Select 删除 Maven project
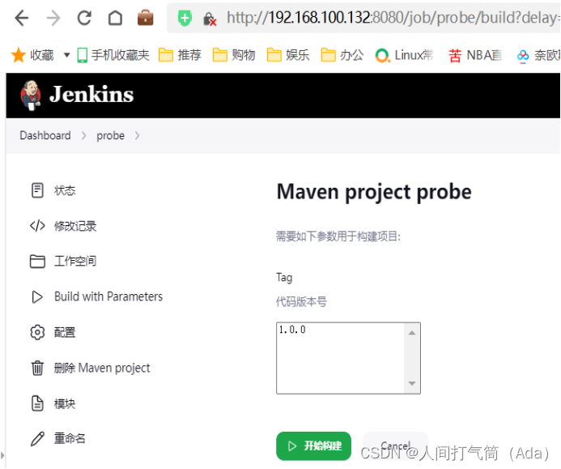The image size is (561, 469). [x=102, y=368]
